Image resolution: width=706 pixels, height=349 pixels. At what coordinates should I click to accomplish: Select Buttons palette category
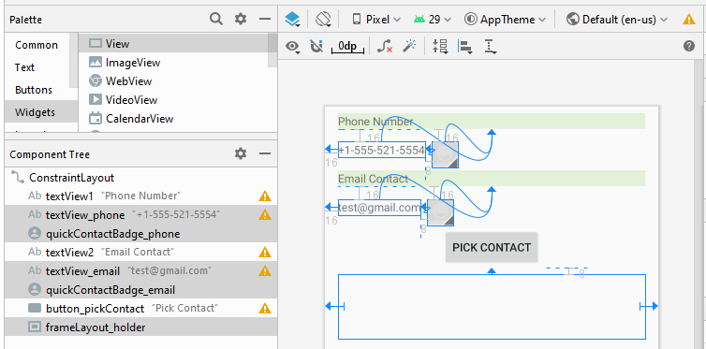click(x=34, y=90)
